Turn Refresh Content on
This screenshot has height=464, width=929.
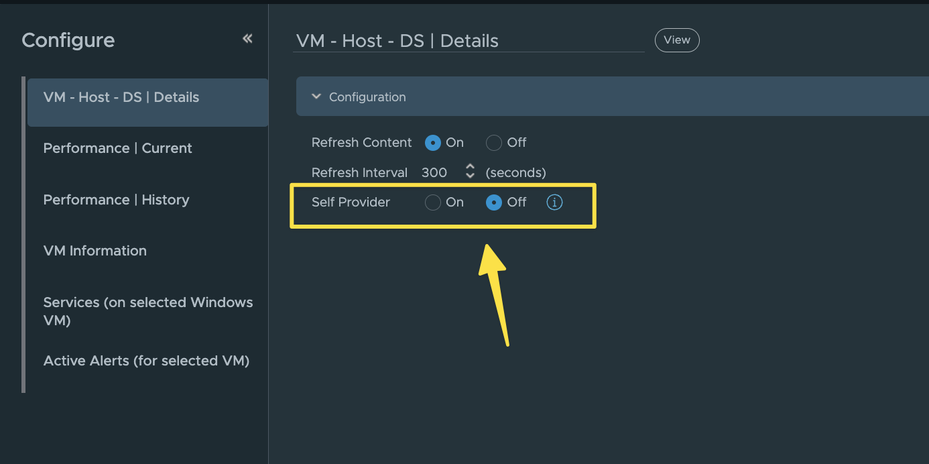tap(433, 143)
